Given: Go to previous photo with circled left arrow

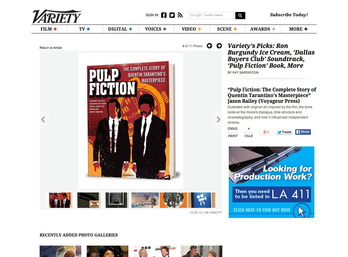Looking at the screenshot, I should coord(209,46).
